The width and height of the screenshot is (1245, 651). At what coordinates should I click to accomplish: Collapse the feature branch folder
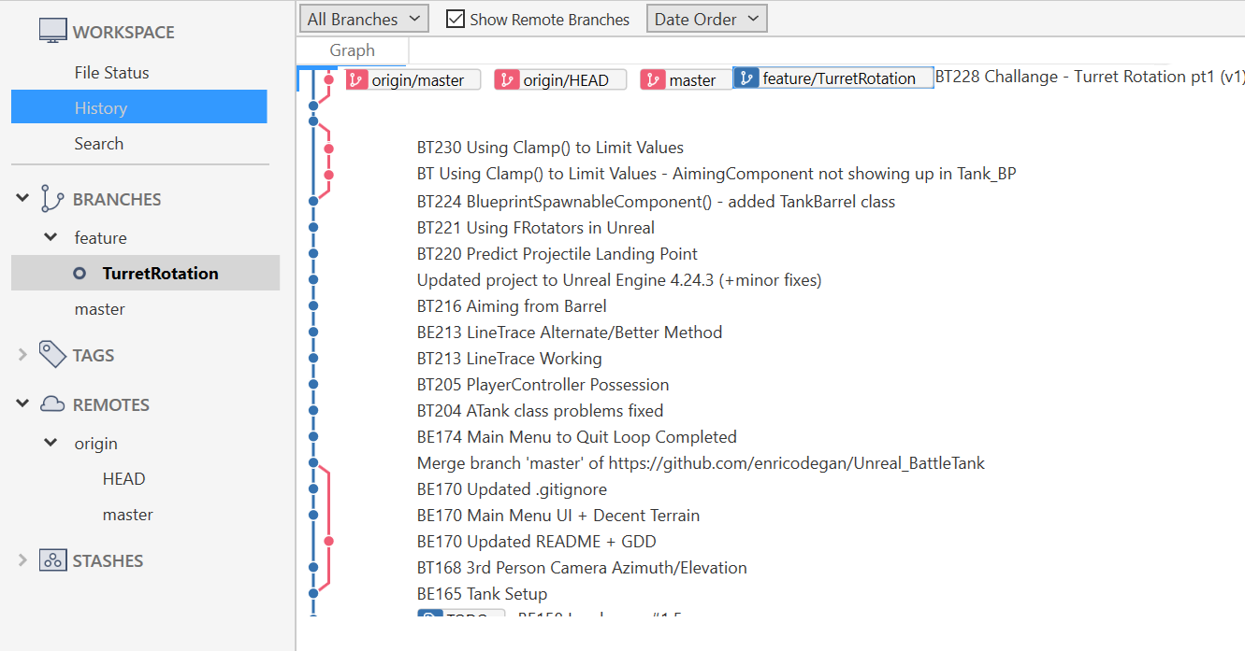click(51, 238)
